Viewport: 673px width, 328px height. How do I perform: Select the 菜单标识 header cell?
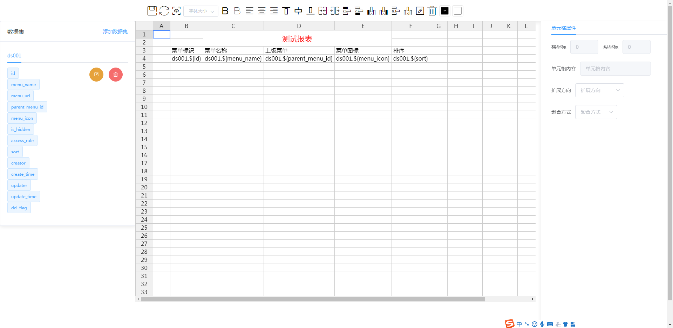point(186,50)
